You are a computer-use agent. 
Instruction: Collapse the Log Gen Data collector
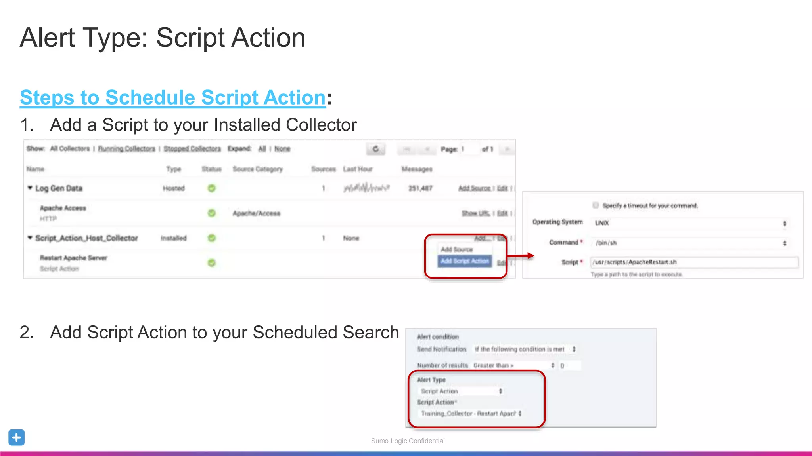tap(30, 188)
